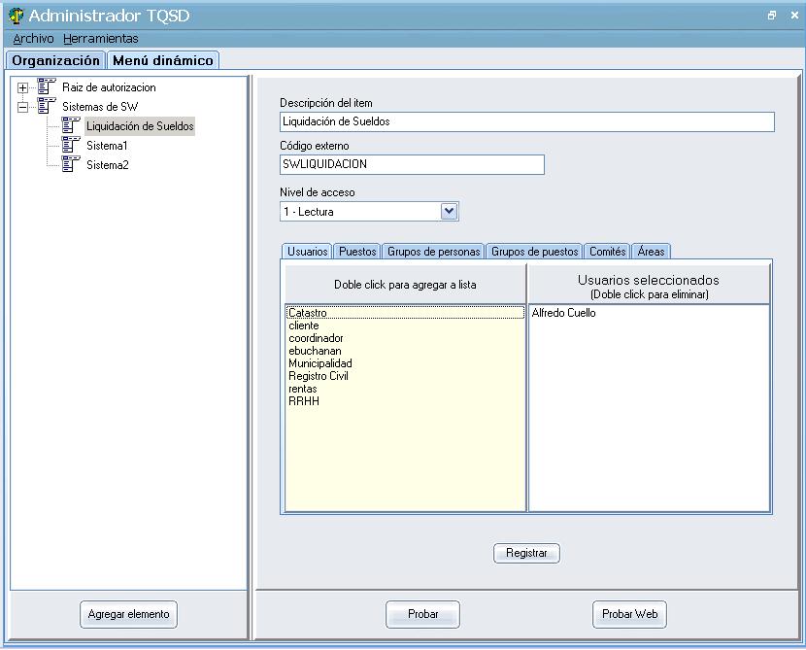Select Alfredo Cuello in selected users list

pos(564,314)
